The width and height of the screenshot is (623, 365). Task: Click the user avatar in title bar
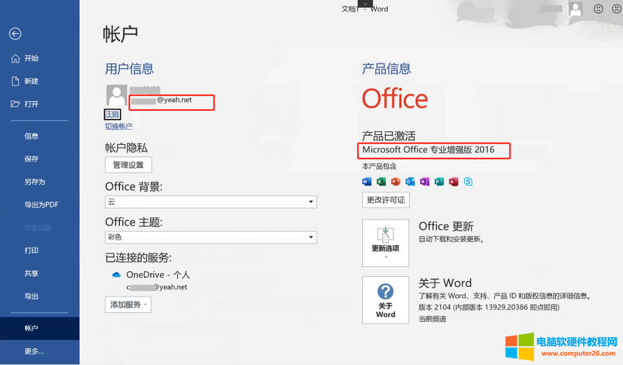[x=575, y=9]
